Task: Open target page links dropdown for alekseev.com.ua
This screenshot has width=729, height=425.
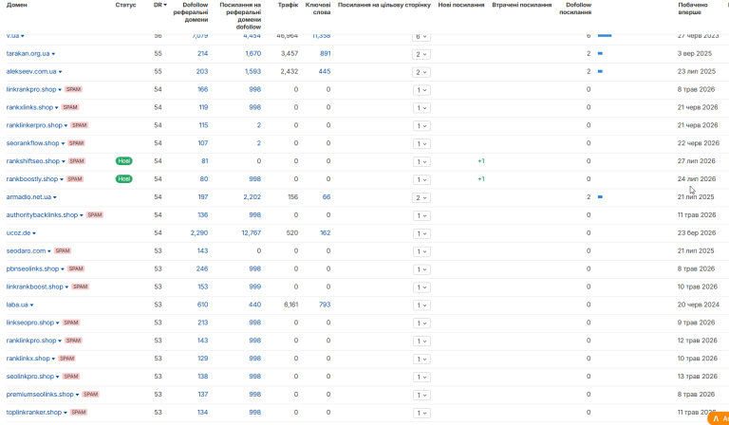Action: click(421, 72)
